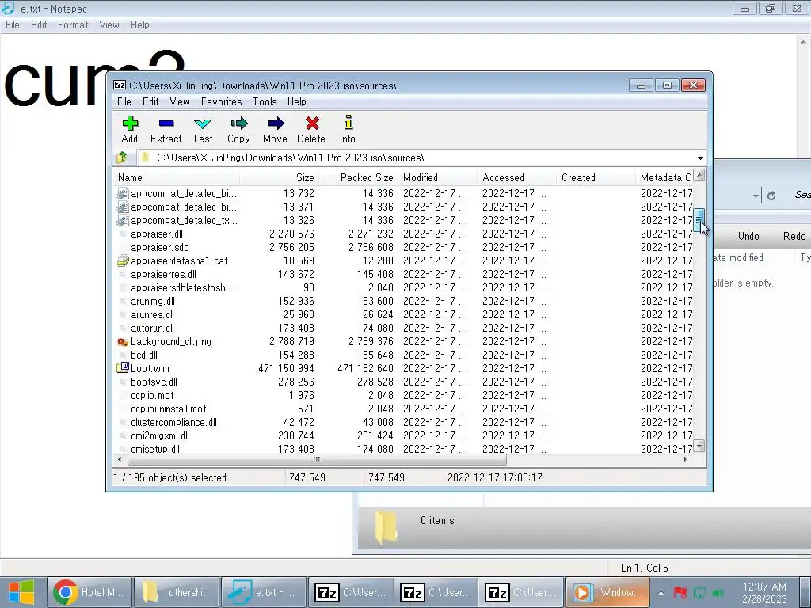Screen dimensions: 811x608
Task: Sort by Created column header
Action: (596, 177)
